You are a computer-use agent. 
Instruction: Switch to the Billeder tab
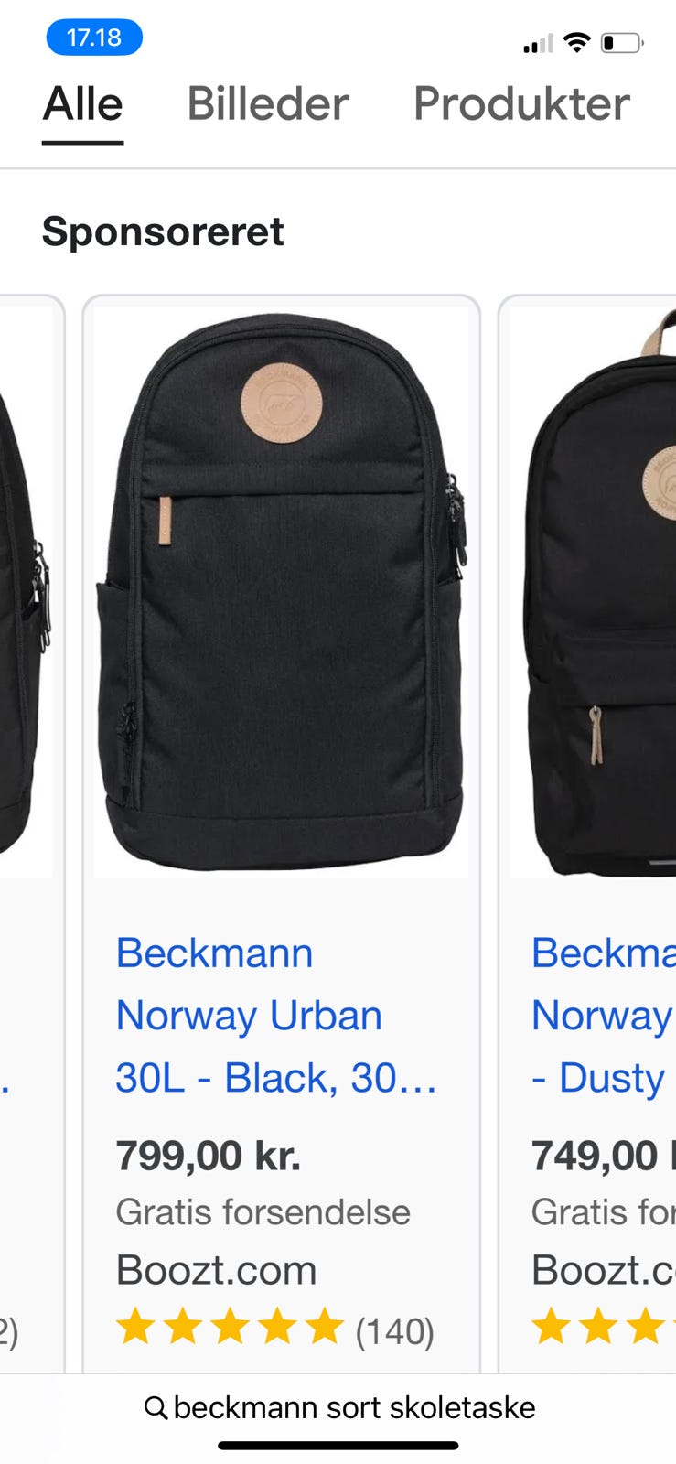coord(268,103)
